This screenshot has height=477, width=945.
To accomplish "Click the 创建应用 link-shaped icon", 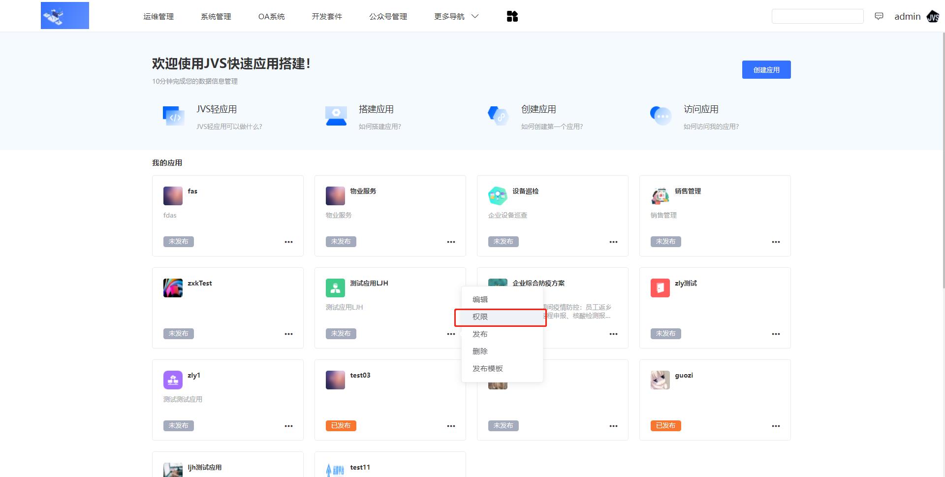I will click(498, 116).
